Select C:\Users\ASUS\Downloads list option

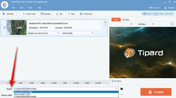tap(66, 96)
